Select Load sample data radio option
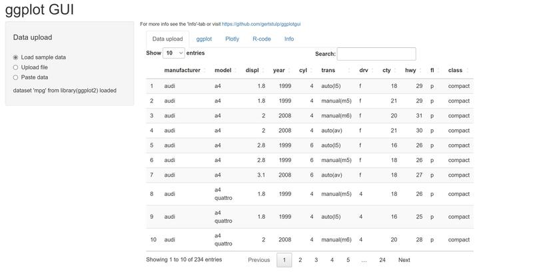 point(15,57)
